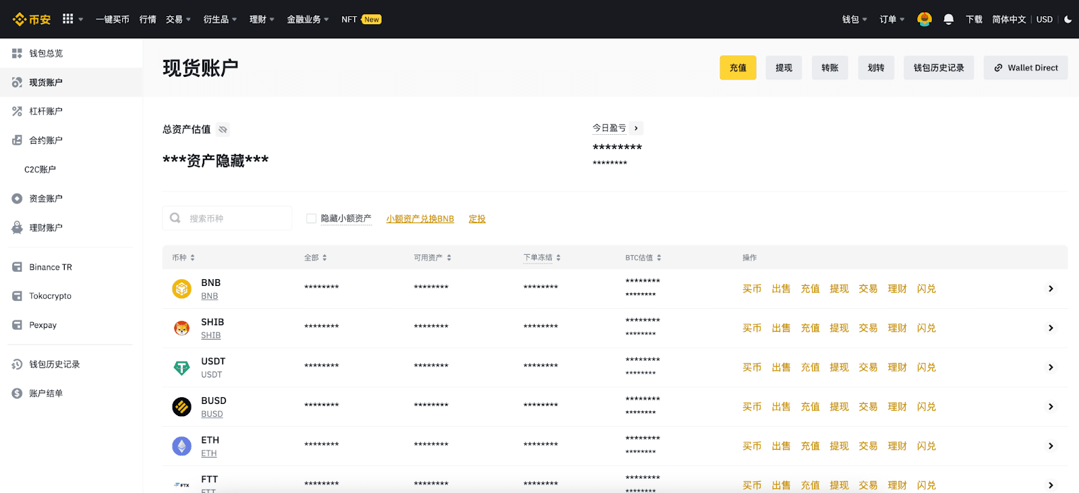Click 闪兑 in the USDT row
This screenshot has height=493, width=1079.
927,368
